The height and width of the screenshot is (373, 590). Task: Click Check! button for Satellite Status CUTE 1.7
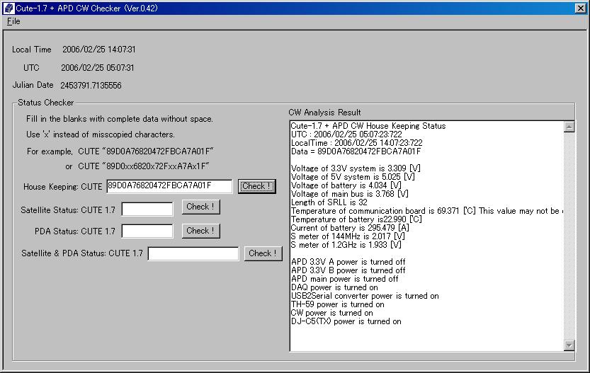(200, 207)
